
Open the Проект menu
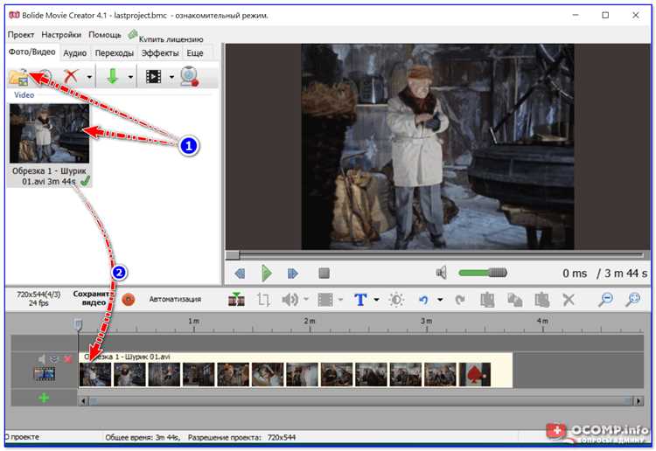tap(21, 35)
